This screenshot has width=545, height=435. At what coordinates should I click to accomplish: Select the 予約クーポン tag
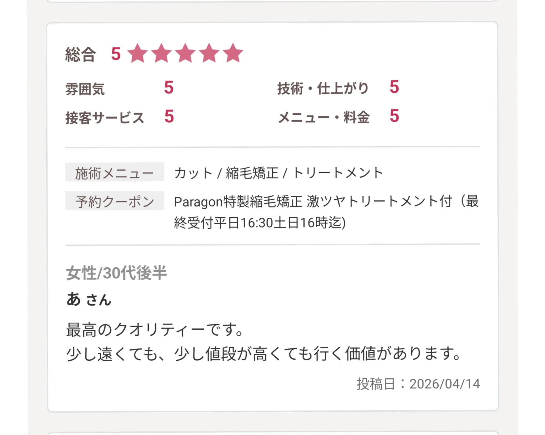(114, 201)
